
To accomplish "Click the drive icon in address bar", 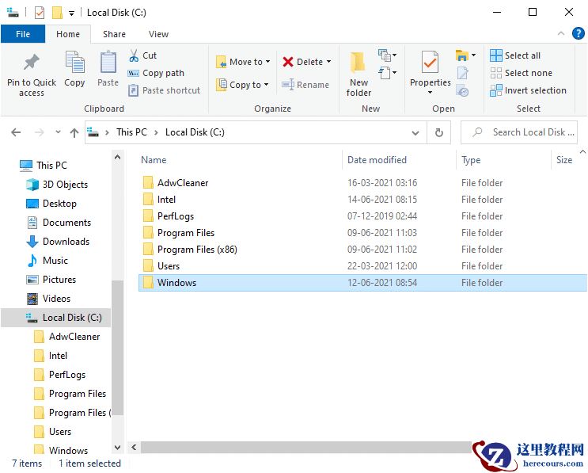I will coord(93,132).
